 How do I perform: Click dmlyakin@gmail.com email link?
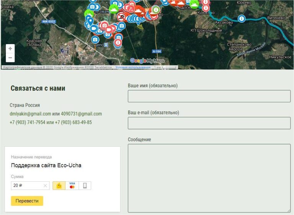[30, 114]
